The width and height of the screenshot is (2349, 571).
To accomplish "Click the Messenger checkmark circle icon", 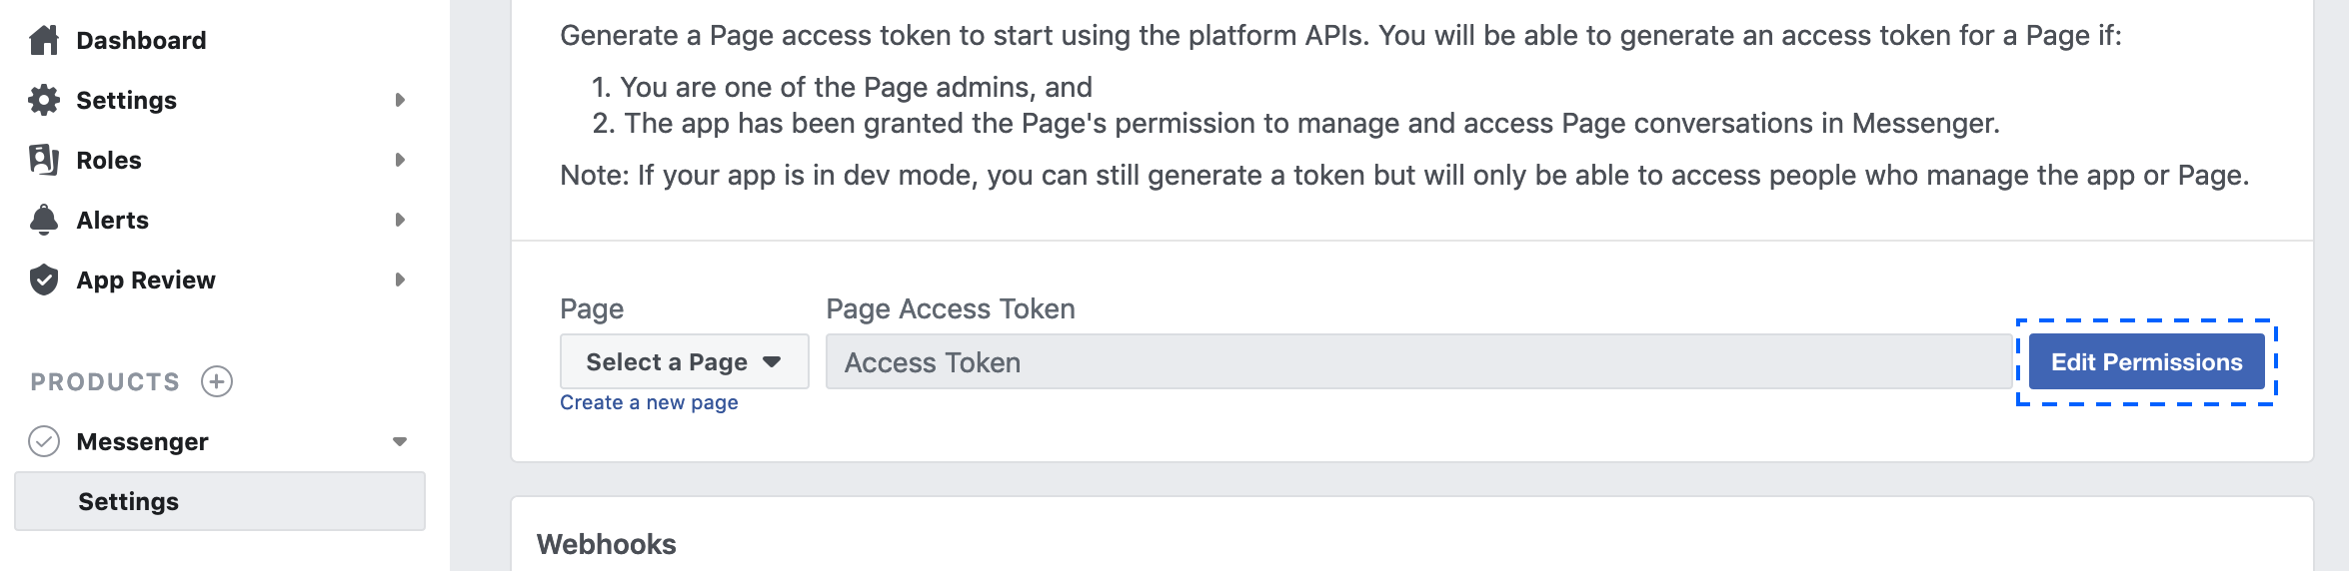I will point(44,441).
